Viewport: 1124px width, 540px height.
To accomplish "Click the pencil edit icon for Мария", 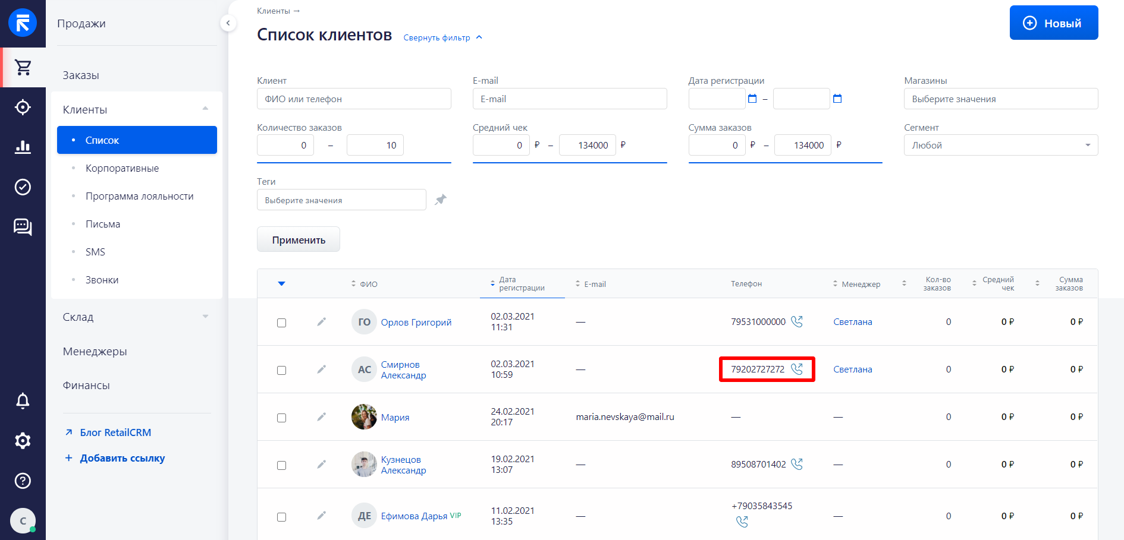I will [321, 417].
